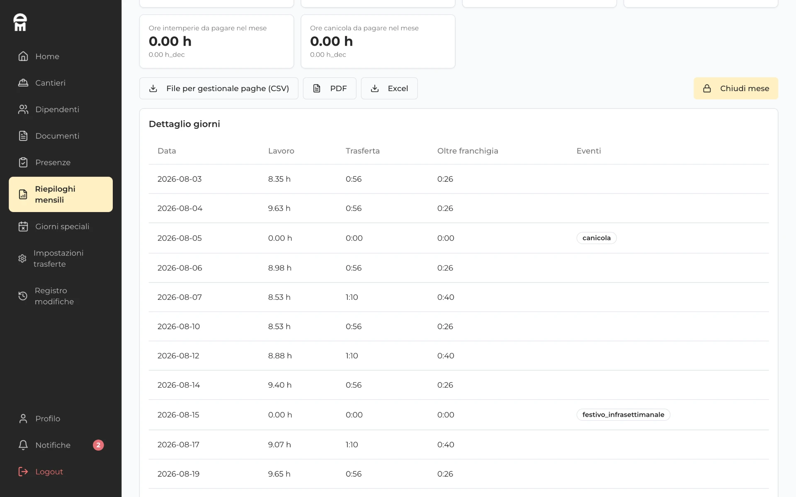Image resolution: width=796 pixels, height=497 pixels.
Task: Navigate to Giorni speciali
Action: (61, 227)
